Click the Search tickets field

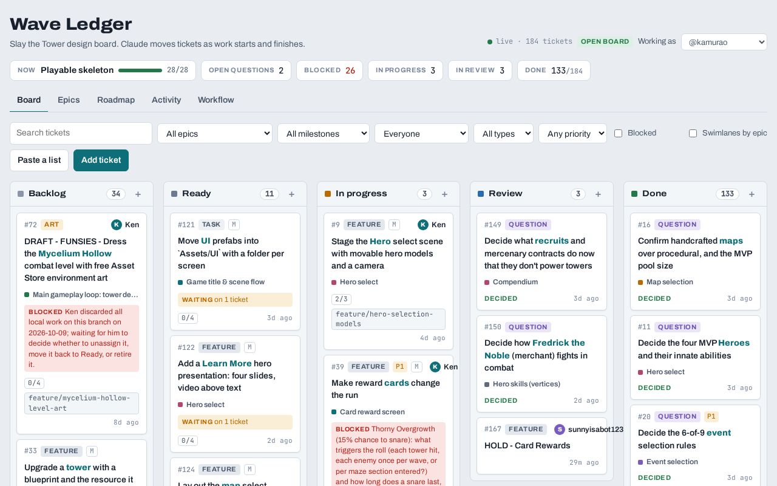coord(81,133)
